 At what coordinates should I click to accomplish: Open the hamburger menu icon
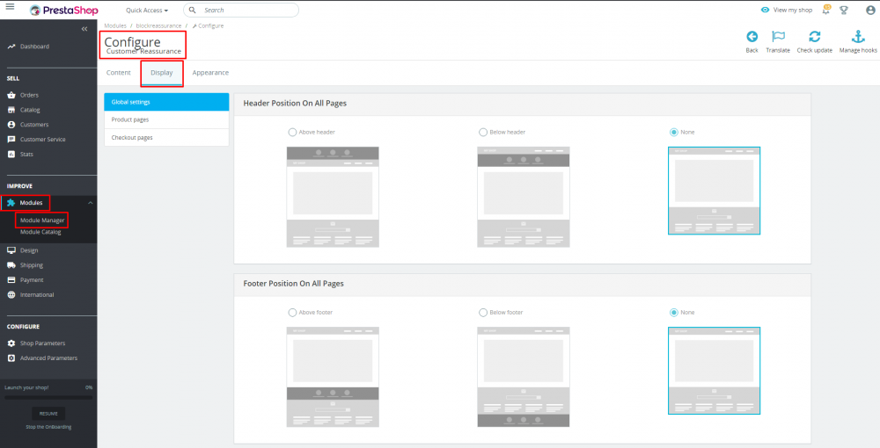coord(10,7)
